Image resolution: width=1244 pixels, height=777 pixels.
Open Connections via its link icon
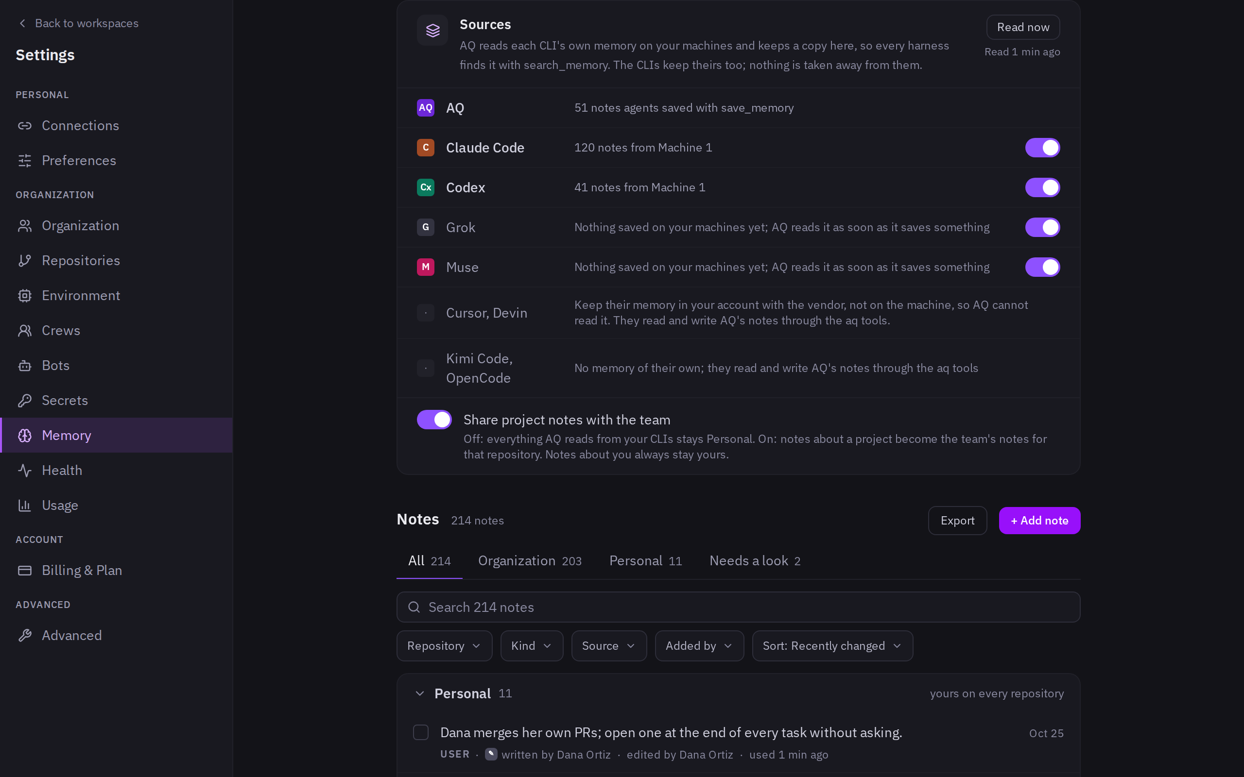click(25, 125)
